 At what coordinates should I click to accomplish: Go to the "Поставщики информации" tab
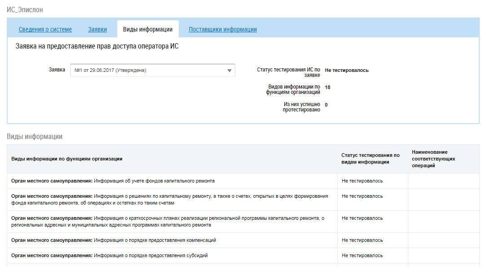click(222, 30)
